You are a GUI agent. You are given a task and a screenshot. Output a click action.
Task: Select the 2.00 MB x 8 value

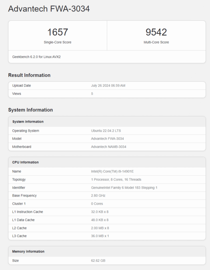(x=100, y=228)
